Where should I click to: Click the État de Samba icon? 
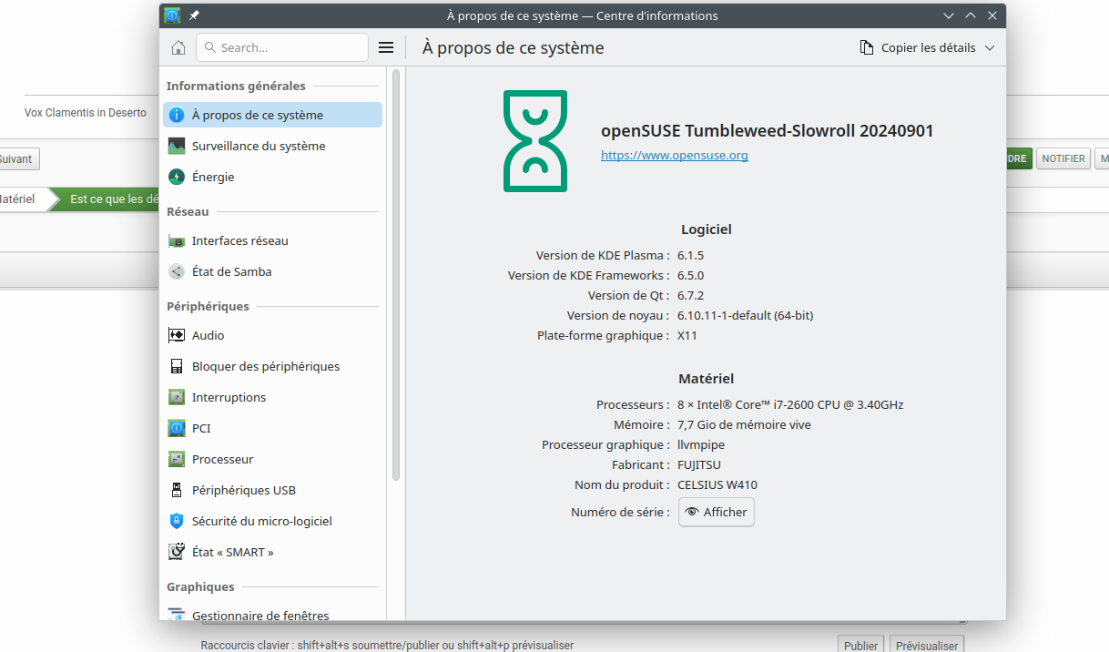[177, 271]
